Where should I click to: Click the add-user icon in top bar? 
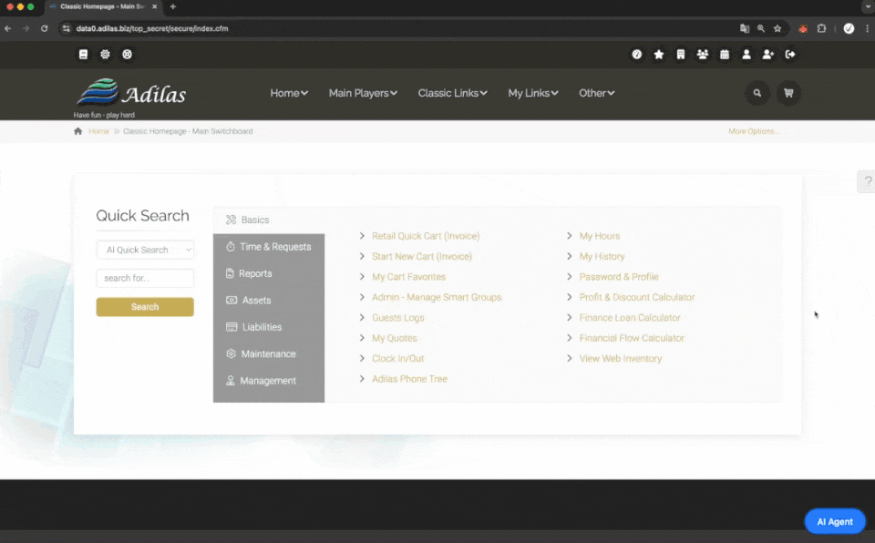768,55
